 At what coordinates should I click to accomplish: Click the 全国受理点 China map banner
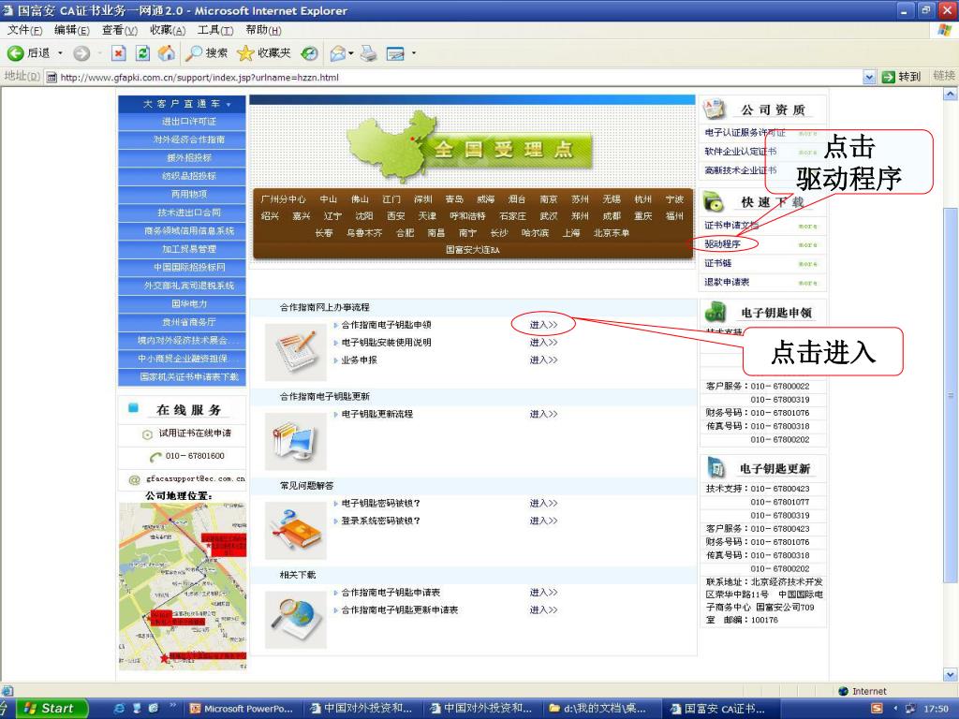tap(470, 147)
